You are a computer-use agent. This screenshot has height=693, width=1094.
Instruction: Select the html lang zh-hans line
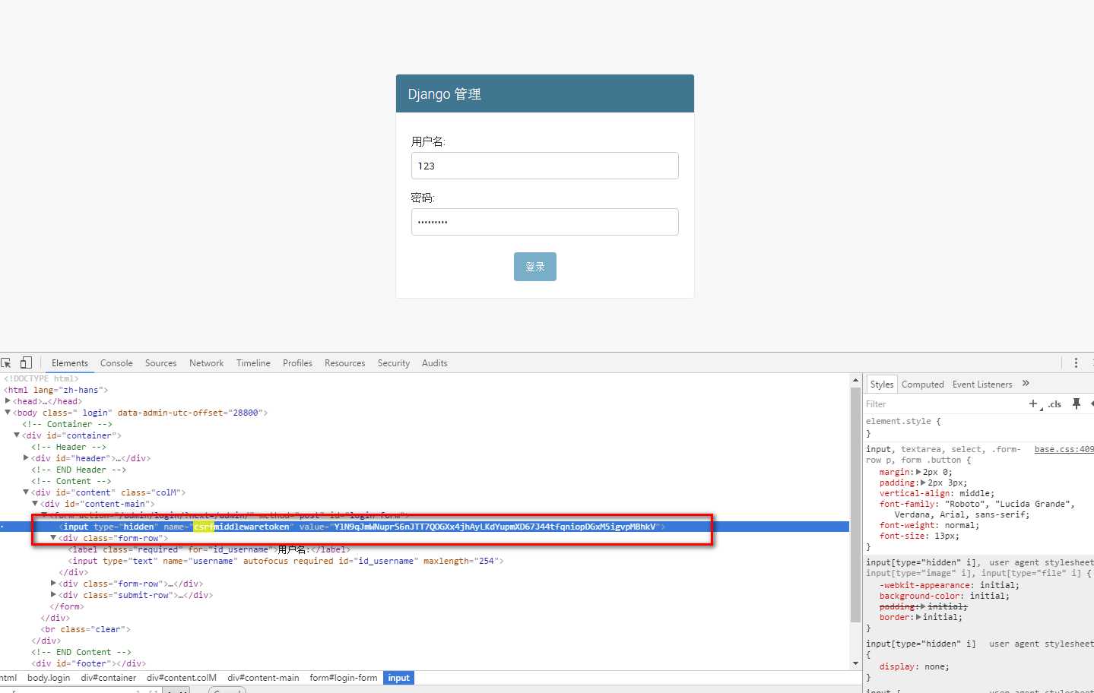(x=56, y=390)
